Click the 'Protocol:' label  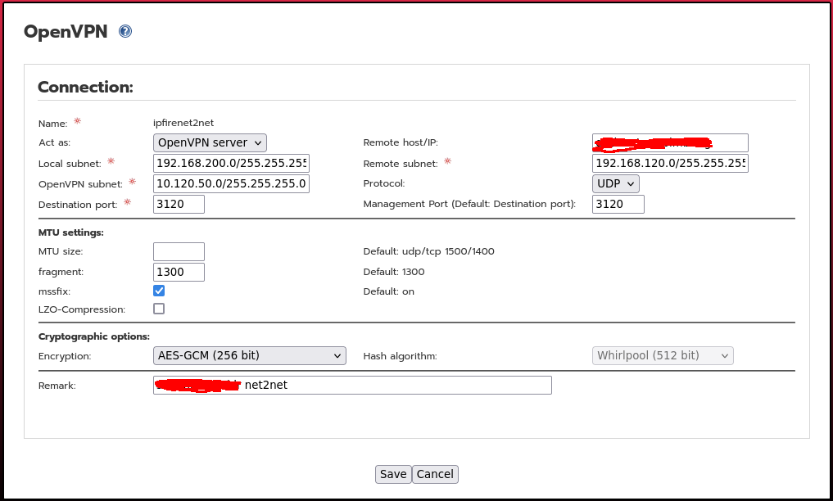(384, 183)
